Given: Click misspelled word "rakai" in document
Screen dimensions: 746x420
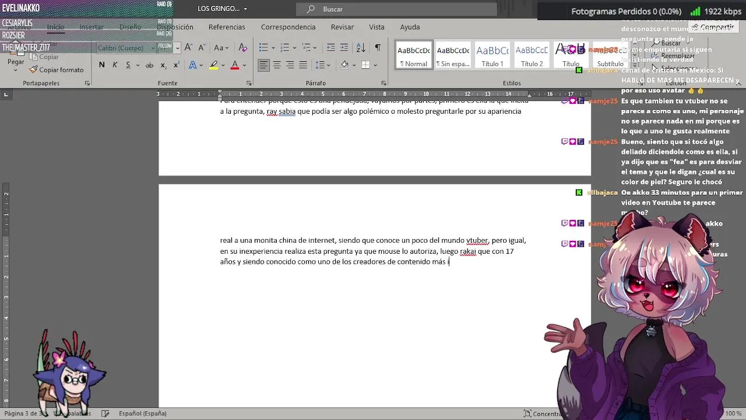Looking at the screenshot, I should click(467, 251).
